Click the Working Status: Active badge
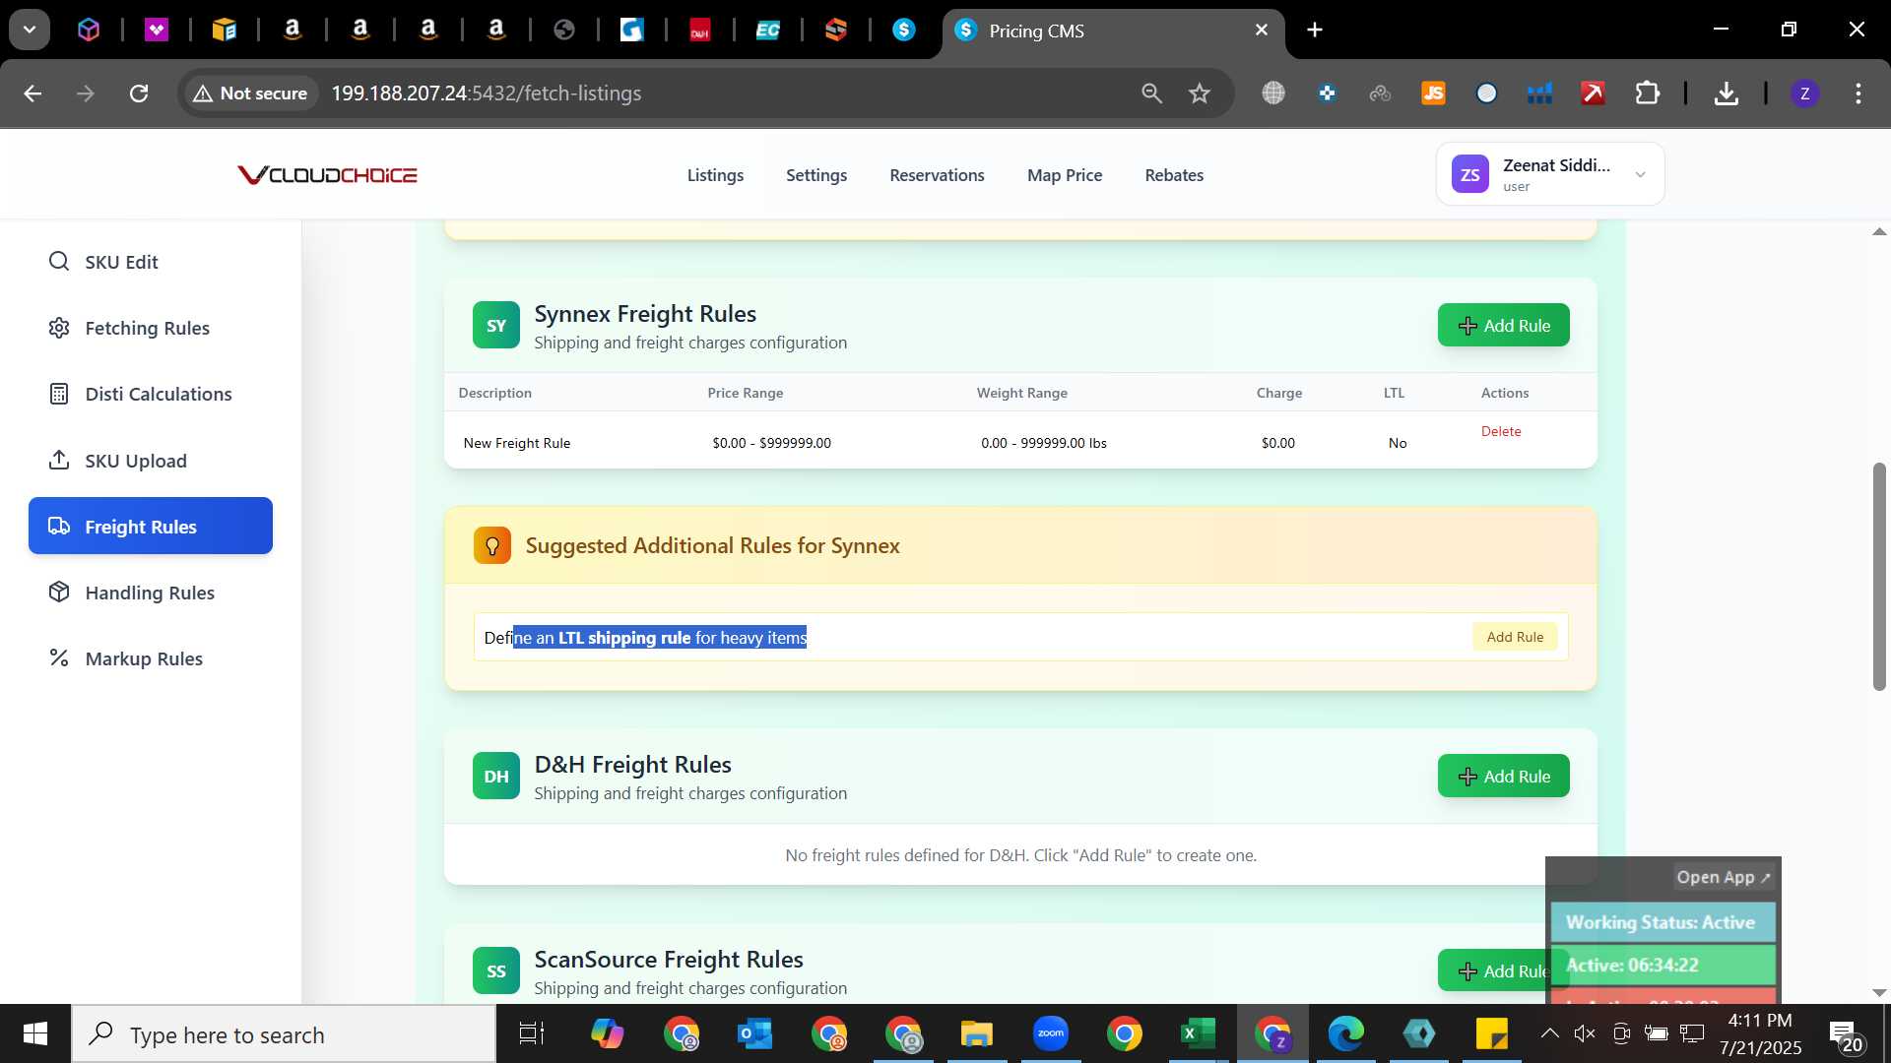Screen dimensions: 1891x1063 pos(1663,922)
